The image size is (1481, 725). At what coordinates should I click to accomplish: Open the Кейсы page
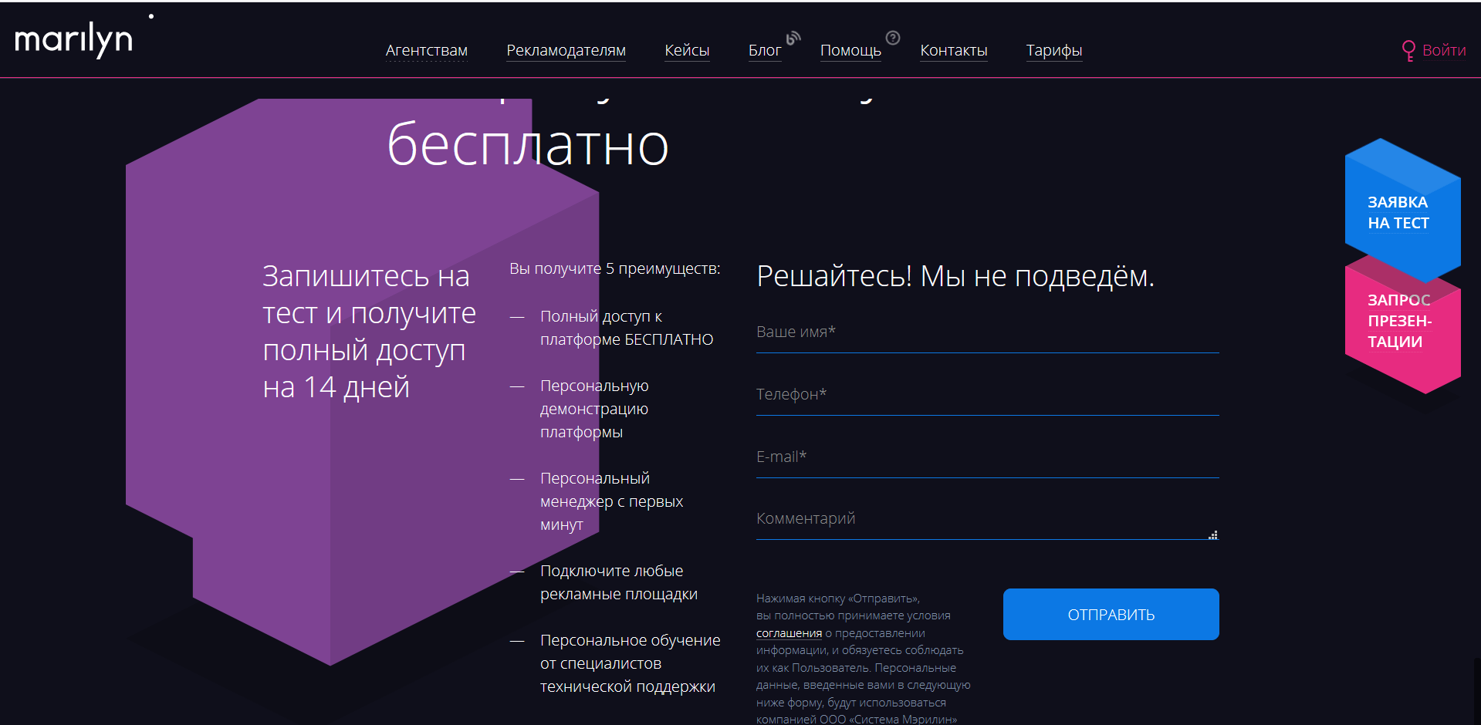tap(687, 50)
